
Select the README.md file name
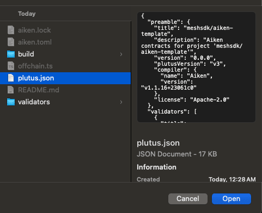pos(39,90)
